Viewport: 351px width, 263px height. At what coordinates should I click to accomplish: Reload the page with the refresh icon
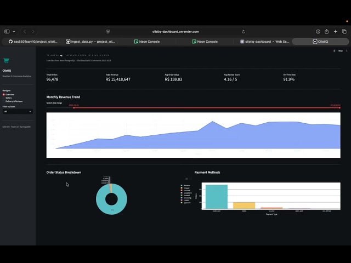244,32
